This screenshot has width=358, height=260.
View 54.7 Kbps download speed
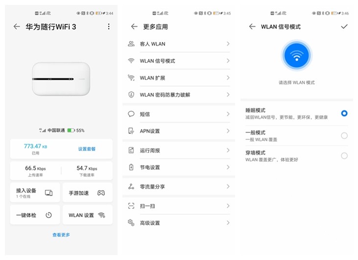pos(87,171)
